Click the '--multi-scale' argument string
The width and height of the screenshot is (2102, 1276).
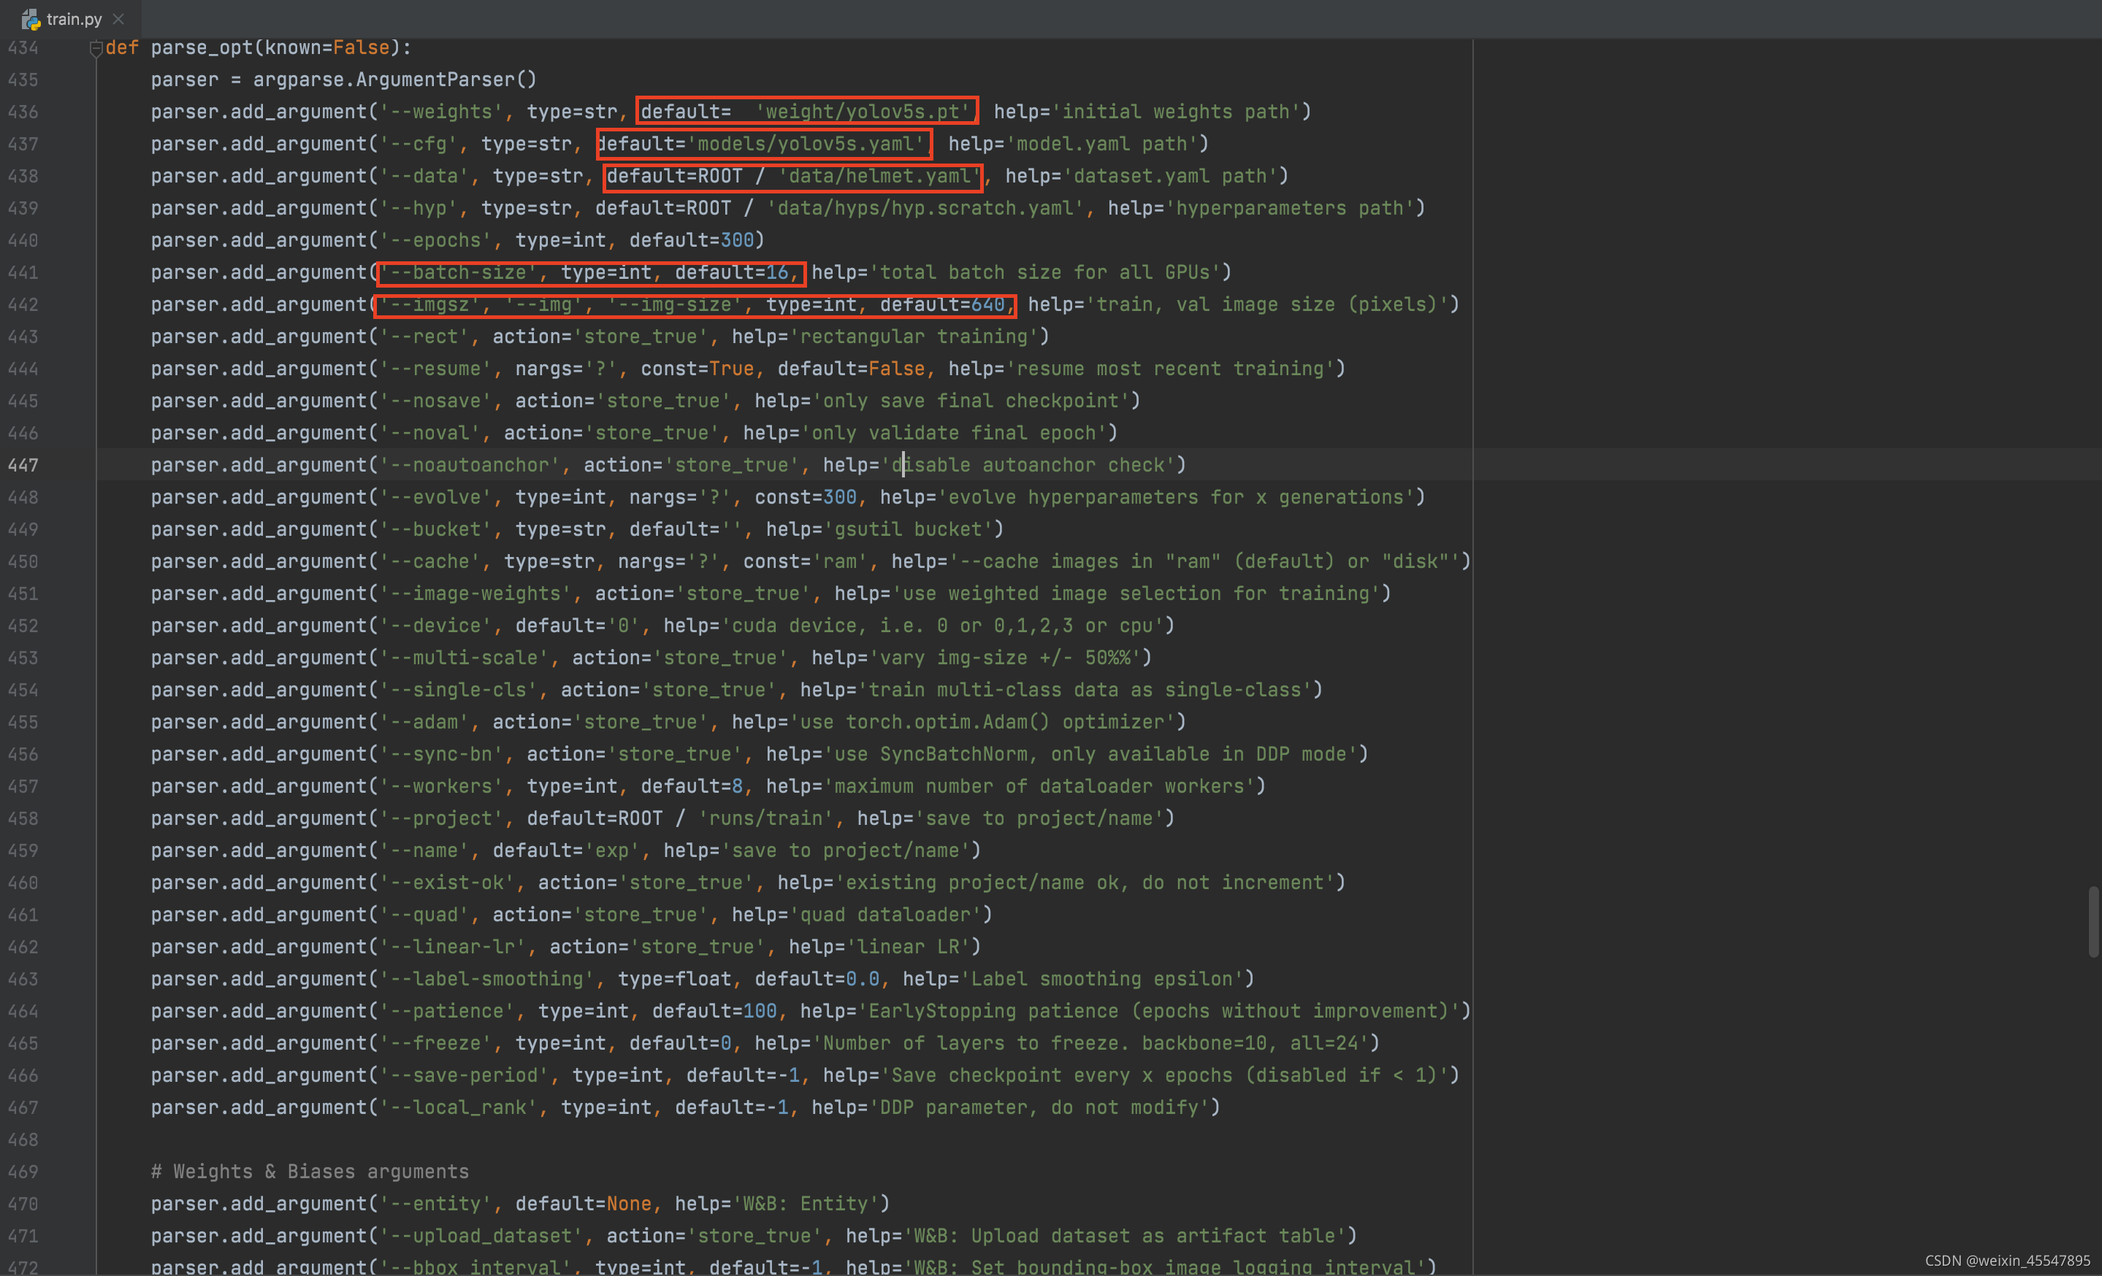[x=464, y=658]
